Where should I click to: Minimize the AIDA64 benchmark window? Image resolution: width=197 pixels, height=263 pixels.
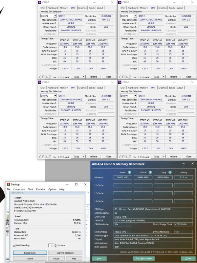click(184, 164)
